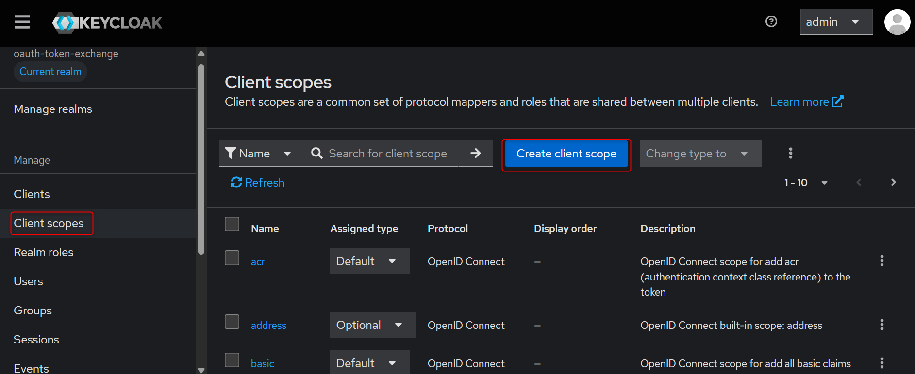This screenshot has width=915, height=374.
Task: Click the search arrow submit button
Action: coord(475,154)
